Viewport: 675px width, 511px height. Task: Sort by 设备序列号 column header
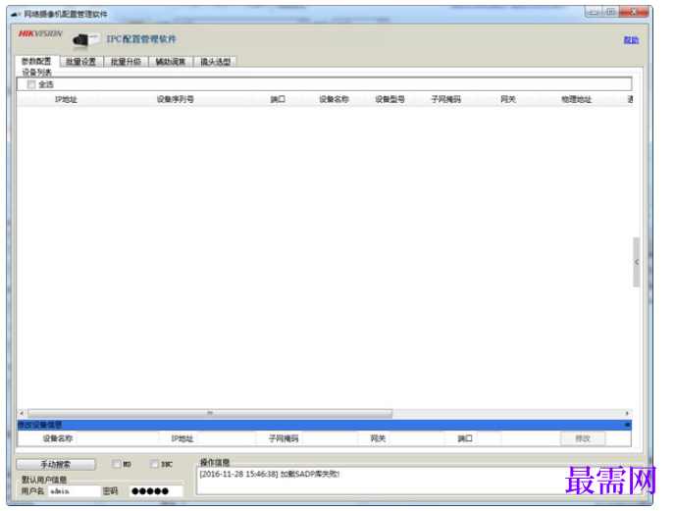175,99
